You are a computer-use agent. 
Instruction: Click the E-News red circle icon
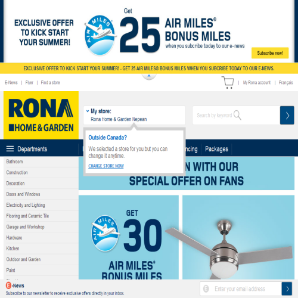pos(8,285)
